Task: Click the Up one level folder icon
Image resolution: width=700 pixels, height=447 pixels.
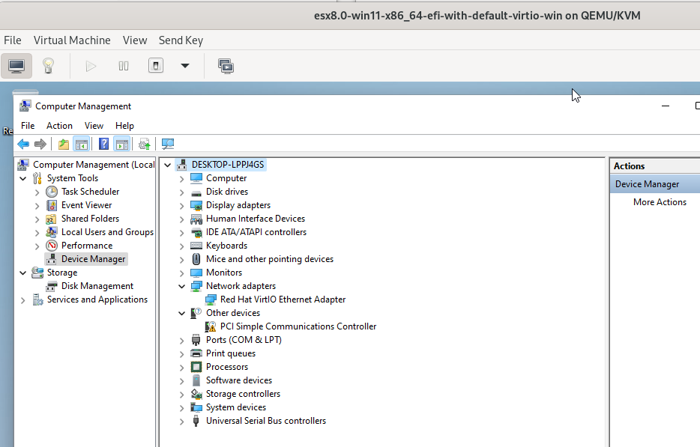Action: [64, 144]
